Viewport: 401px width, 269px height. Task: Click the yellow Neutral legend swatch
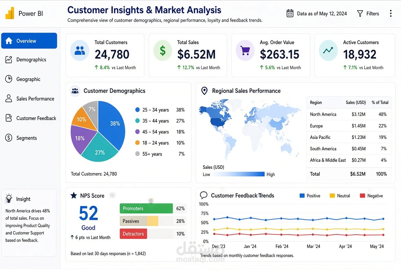tap(332, 196)
